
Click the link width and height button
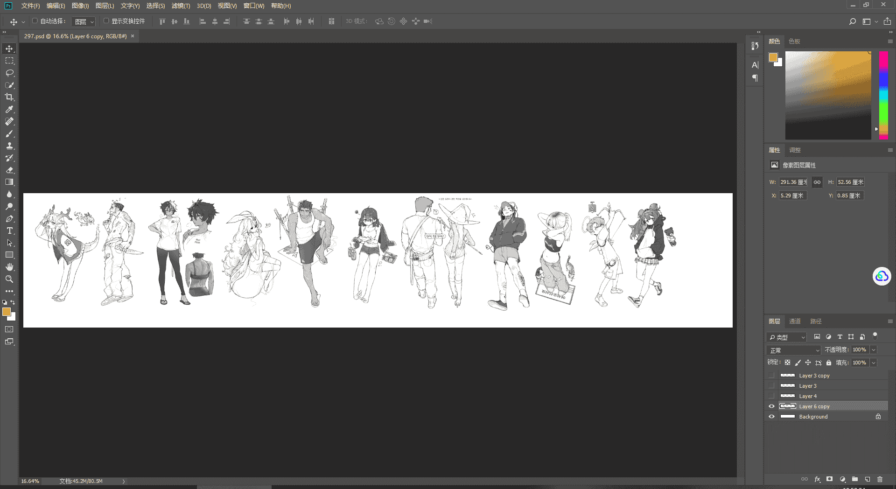pos(817,182)
